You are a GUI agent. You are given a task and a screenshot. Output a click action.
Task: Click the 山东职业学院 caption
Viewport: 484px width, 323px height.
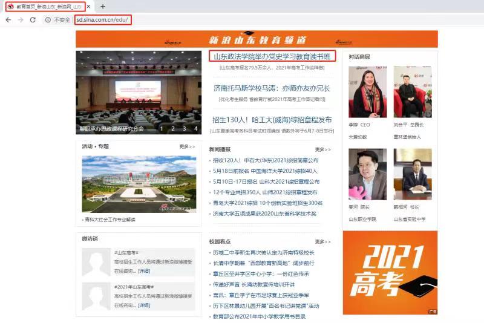[362, 220]
